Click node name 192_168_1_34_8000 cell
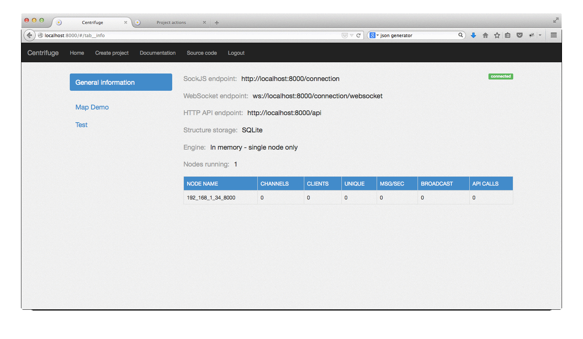This screenshot has height=339, width=583. (x=221, y=198)
